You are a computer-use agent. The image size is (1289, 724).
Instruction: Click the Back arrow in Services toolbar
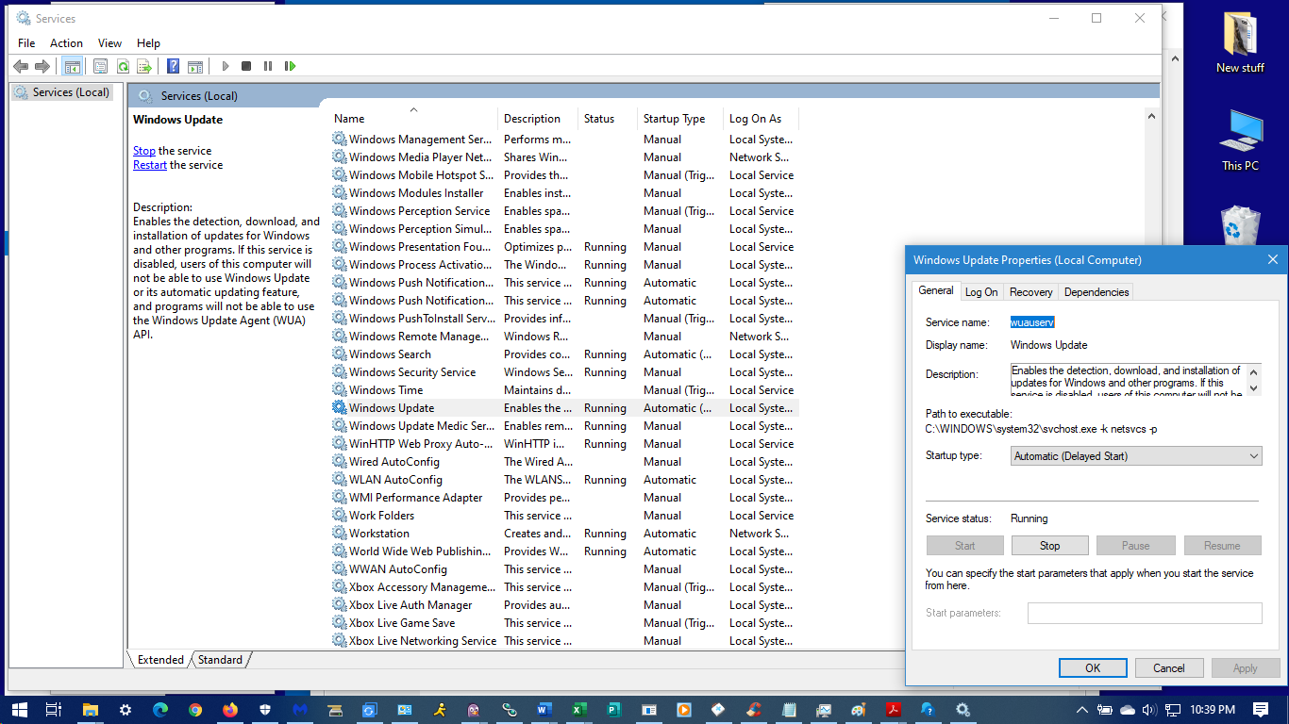point(20,66)
